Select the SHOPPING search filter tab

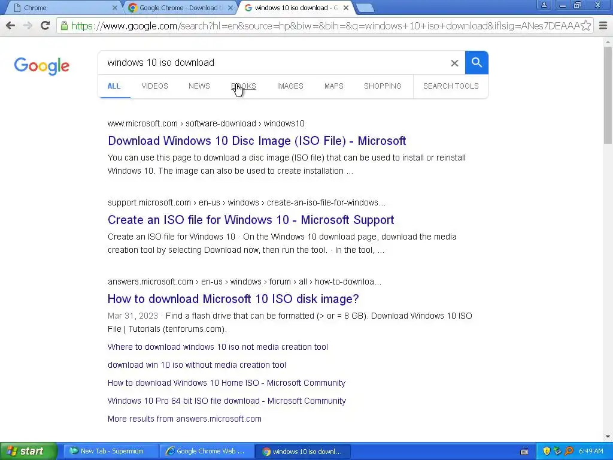[383, 86]
